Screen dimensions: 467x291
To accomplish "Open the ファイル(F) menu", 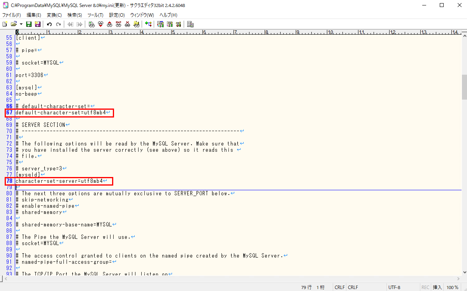I will [x=12, y=15].
